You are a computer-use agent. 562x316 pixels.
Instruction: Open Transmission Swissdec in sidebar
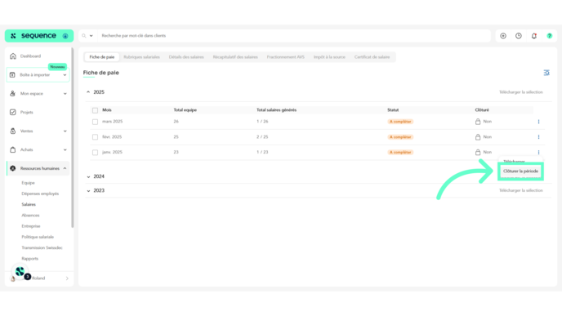[42, 248]
